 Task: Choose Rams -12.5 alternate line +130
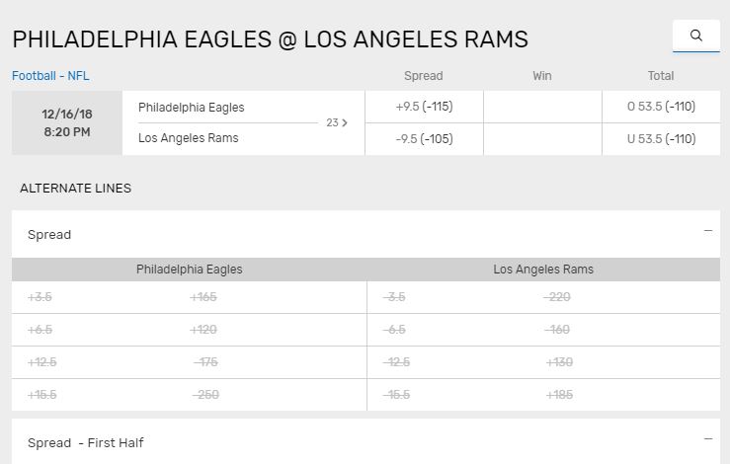click(543, 362)
